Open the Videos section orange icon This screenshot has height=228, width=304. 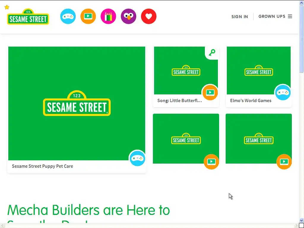coord(88,16)
